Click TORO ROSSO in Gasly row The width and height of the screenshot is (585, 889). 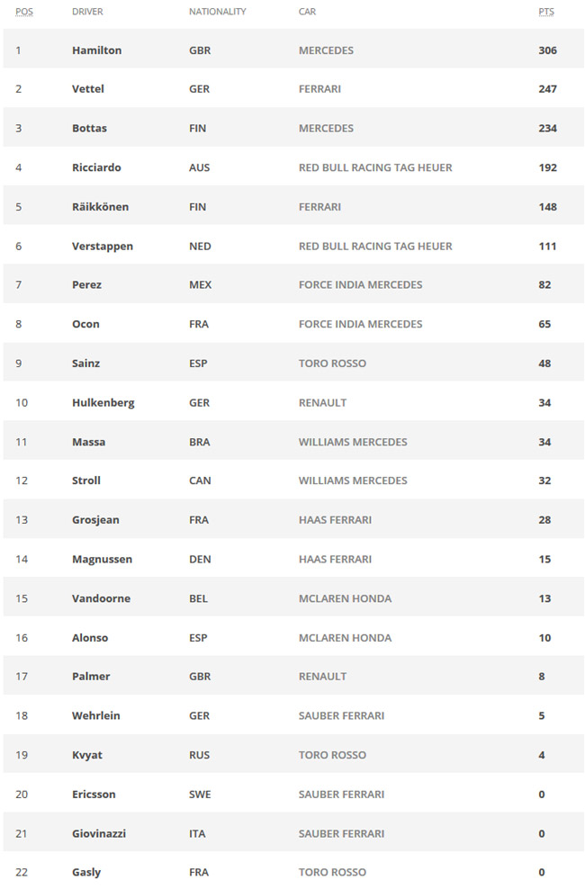point(332,872)
